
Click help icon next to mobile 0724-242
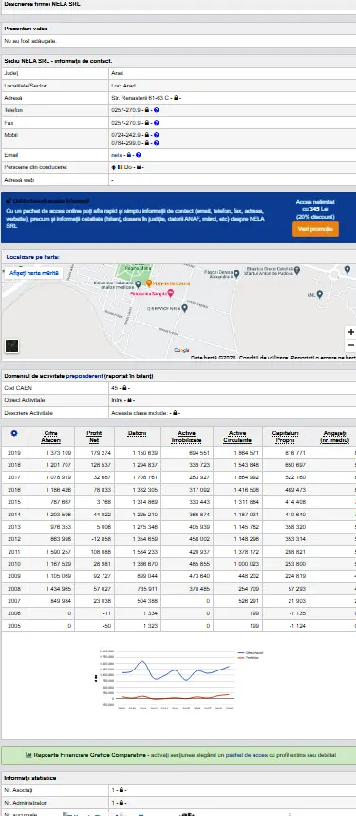(157, 135)
